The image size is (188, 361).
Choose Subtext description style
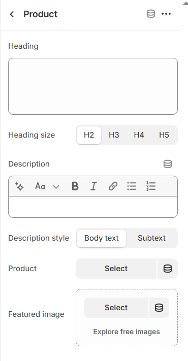(151, 238)
